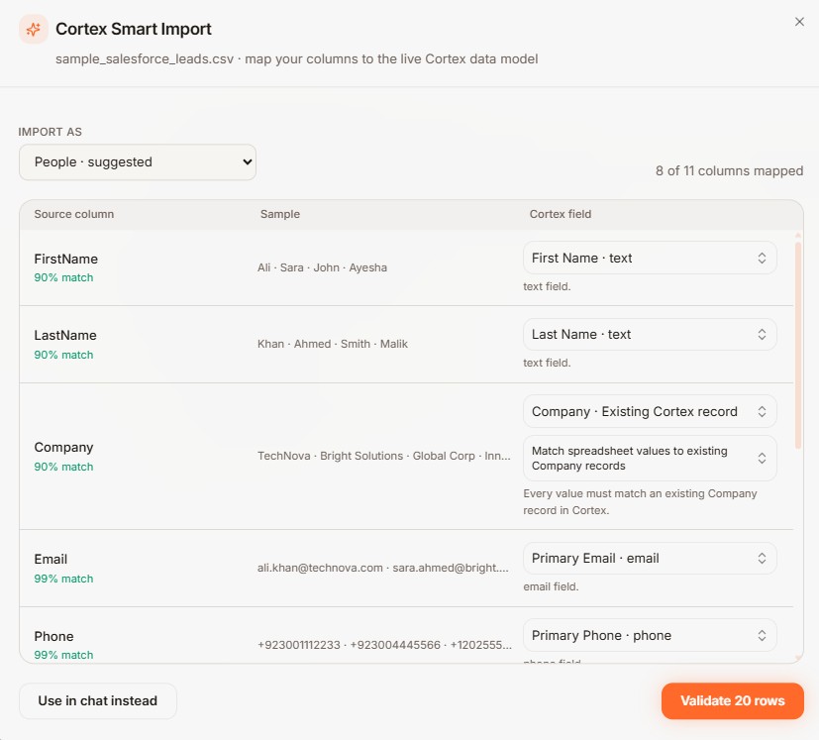Click the Sample column header
Image resolution: width=819 pixels, height=740 pixels.
click(280, 214)
